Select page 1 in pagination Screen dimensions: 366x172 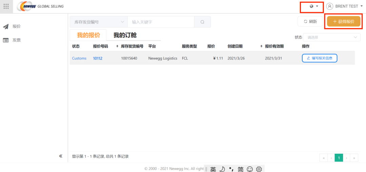339,158
